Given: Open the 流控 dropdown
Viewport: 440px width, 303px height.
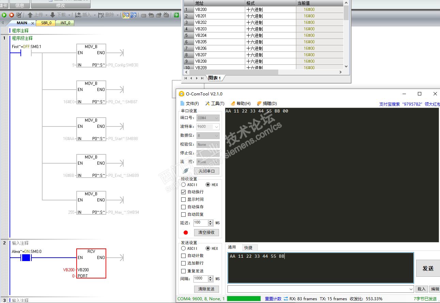Looking at the screenshot, I should click(208, 162).
